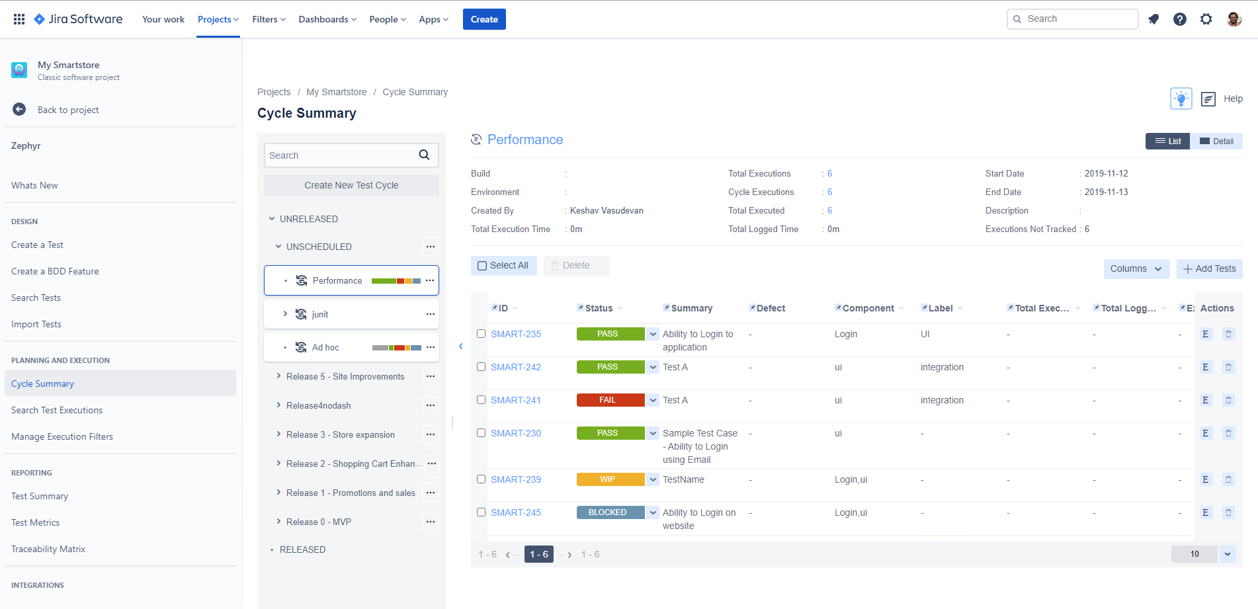This screenshot has height=609, width=1258.
Task: Open My Smartstore breadcrumb link
Action: tap(337, 92)
